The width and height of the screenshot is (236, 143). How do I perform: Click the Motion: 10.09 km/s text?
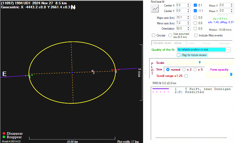220,30
